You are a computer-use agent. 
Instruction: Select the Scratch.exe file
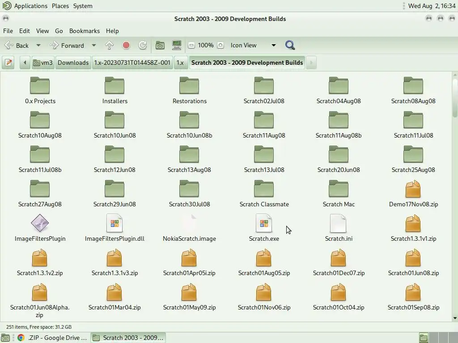(x=264, y=228)
